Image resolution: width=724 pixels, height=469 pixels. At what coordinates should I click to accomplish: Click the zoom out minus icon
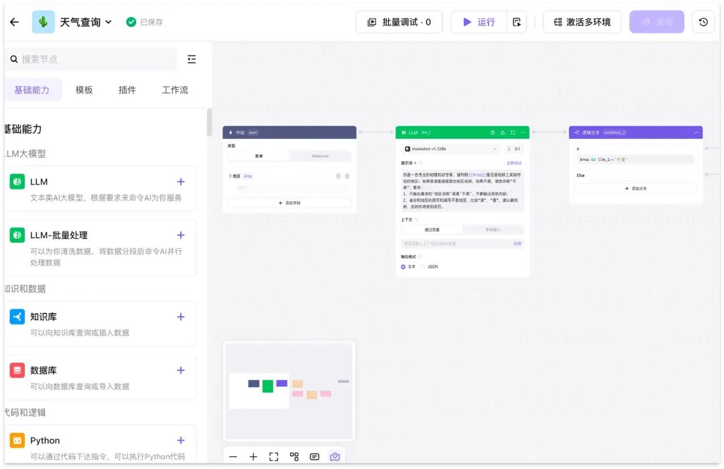(233, 456)
